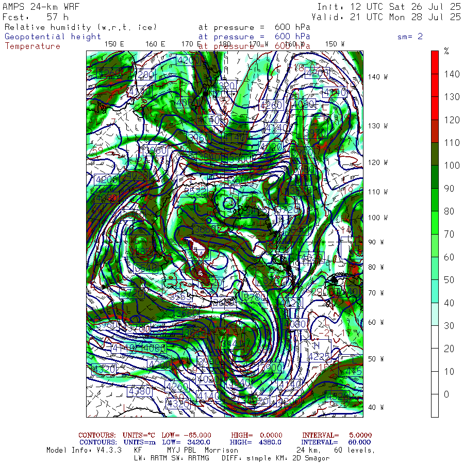Click the '%' unit label above the color bar
Image resolution: width=464 pixels, height=464 pixels.
446,51
